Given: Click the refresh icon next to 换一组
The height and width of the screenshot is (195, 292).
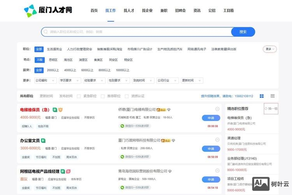Looking at the screenshot, I should (266, 108).
